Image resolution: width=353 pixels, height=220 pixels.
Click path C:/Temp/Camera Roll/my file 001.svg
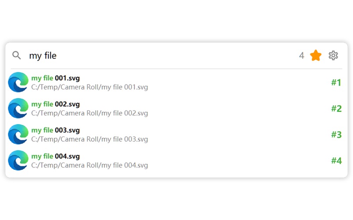pyautogui.click(x=90, y=87)
